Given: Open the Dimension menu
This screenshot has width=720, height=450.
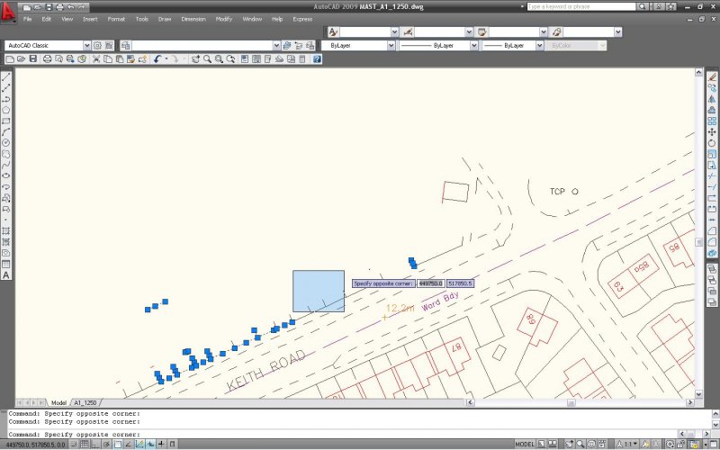Looking at the screenshot, I should coord(193,19).
